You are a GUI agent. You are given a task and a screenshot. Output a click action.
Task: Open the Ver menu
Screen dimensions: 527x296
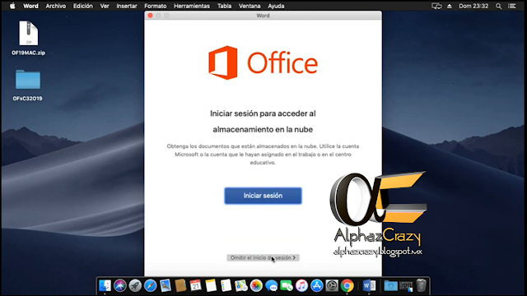(x=105, y=6)
